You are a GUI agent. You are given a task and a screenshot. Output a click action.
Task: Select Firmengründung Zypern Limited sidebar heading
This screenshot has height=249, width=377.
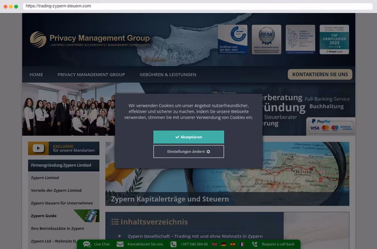point(64,165)
